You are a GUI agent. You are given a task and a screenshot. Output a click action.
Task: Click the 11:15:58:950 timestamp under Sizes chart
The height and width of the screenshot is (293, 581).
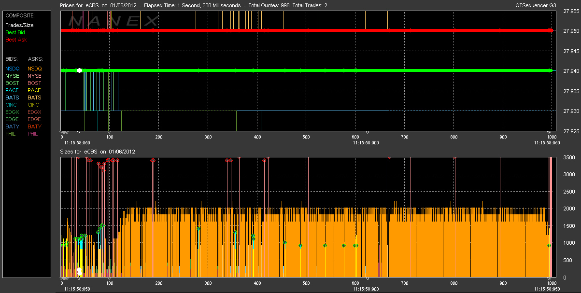(x=548, y=289)
